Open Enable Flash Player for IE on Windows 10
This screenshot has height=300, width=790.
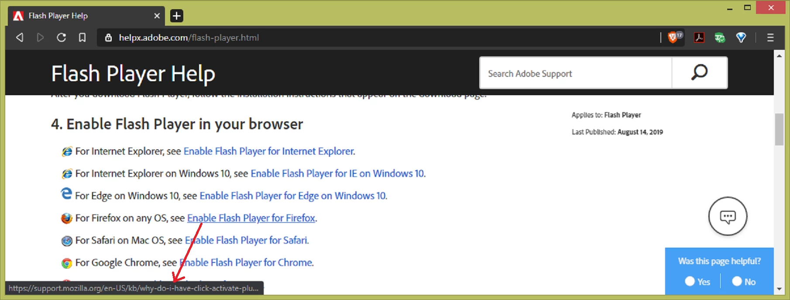[x=338, y=173]
